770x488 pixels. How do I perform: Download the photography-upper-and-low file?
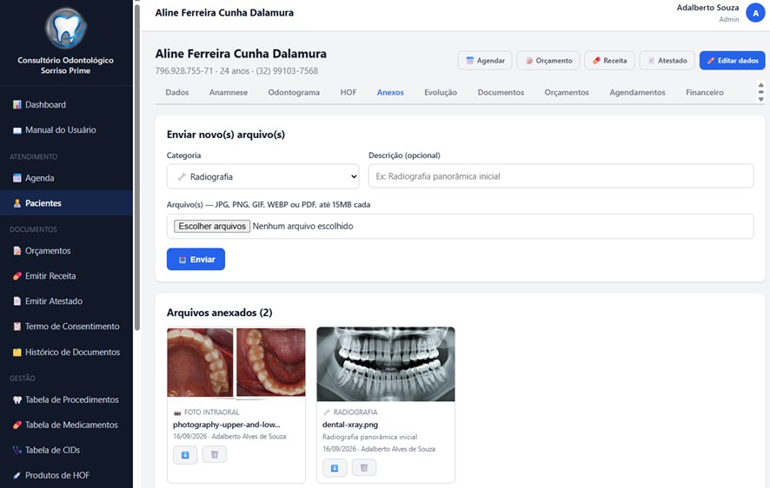point(185,455)
